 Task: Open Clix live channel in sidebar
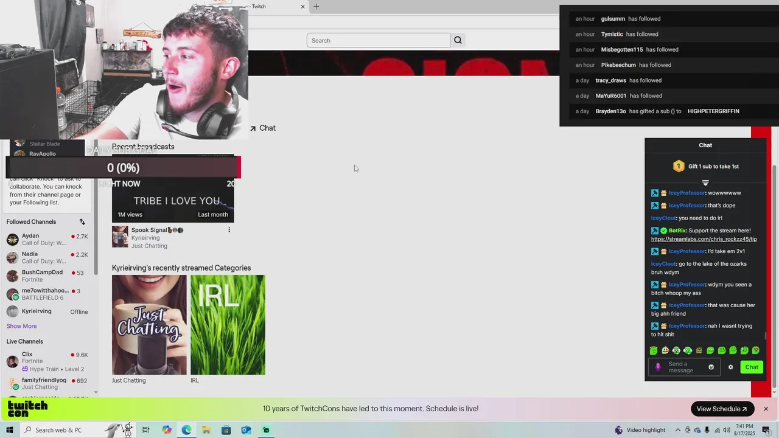coord(47,361)
